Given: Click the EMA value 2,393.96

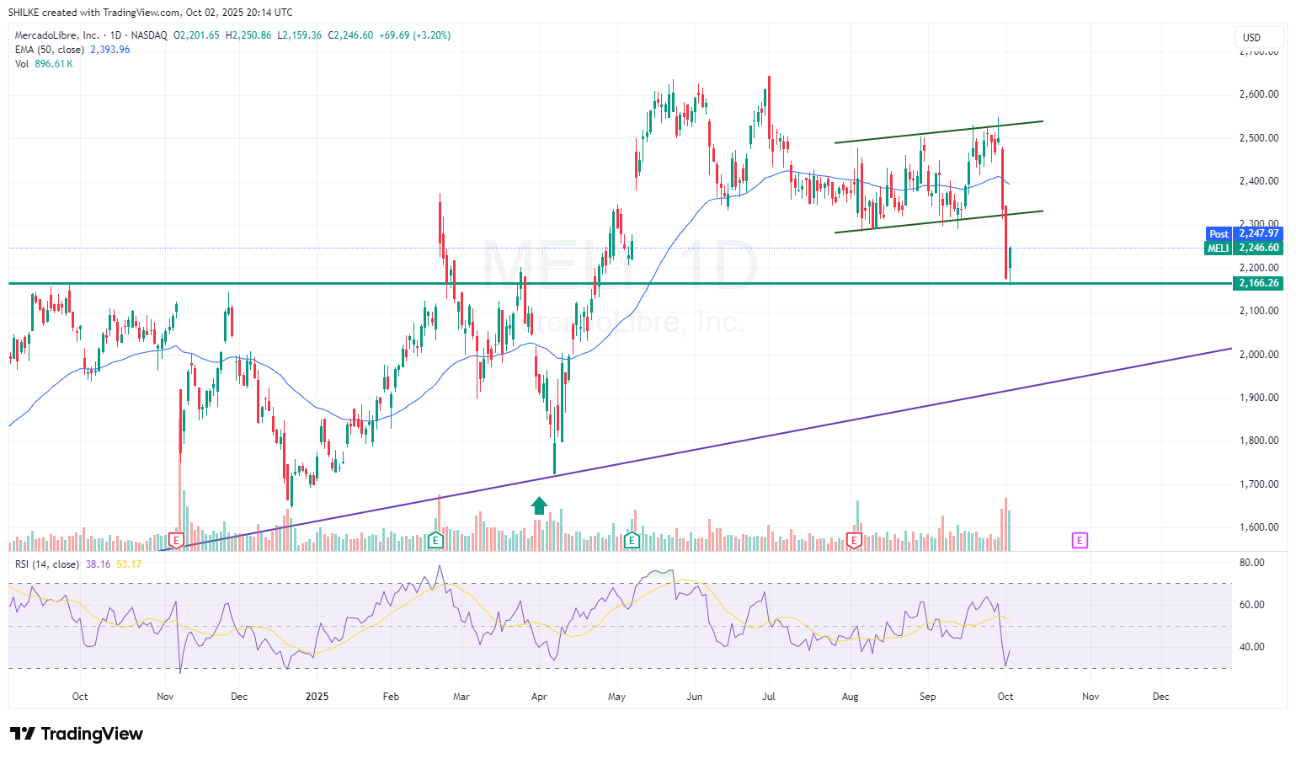Looking at the screenshot, I should (110, 50).
